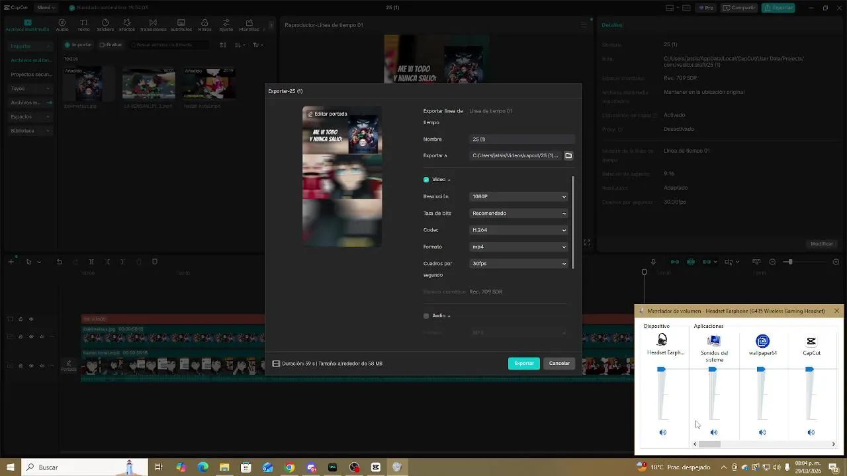Toggle visibility eye of the hazbin hotel track
847x476 pixels.
[x=31, y=365]
